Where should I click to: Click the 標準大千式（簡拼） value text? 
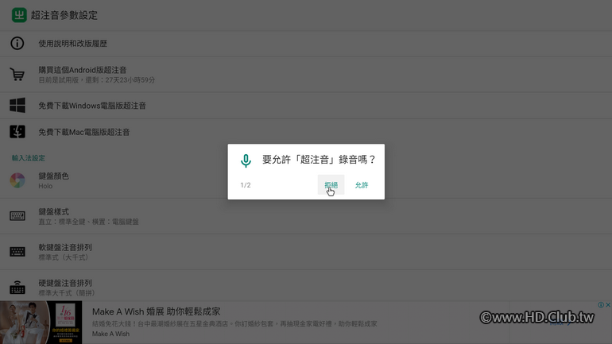[68, 293]
